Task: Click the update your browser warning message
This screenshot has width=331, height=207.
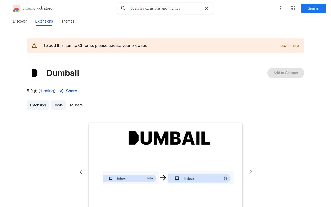Action: pyautogui.click(x=95, y=46)
